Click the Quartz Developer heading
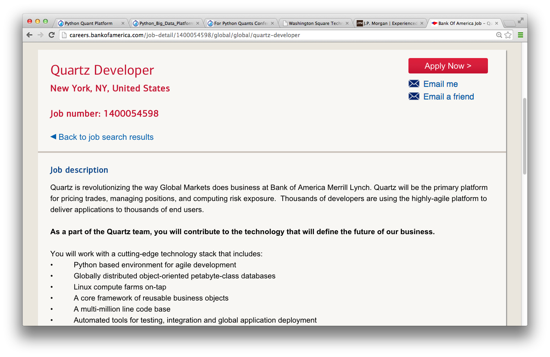 click(102, 70)
